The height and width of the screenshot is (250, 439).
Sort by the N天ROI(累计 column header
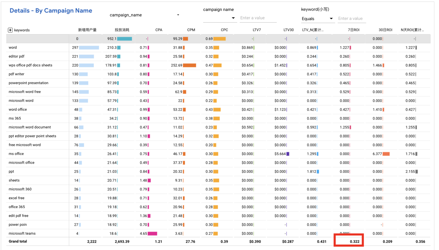412,30
